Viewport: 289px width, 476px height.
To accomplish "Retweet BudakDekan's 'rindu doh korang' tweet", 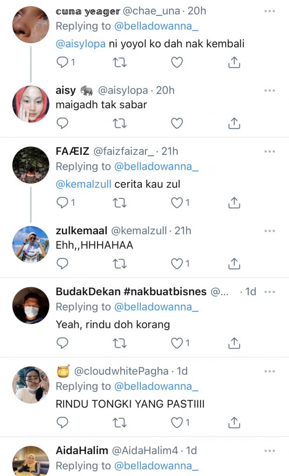I will click(x=120, y=343).
